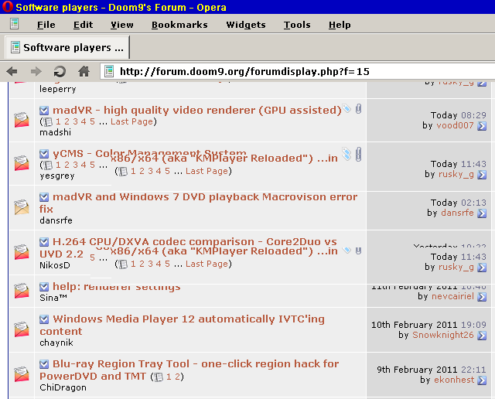Viewport: 495px width, 399px height.
Task: Click checkmark icon before H.264 codec comparison title
Action: click(44, 242)
